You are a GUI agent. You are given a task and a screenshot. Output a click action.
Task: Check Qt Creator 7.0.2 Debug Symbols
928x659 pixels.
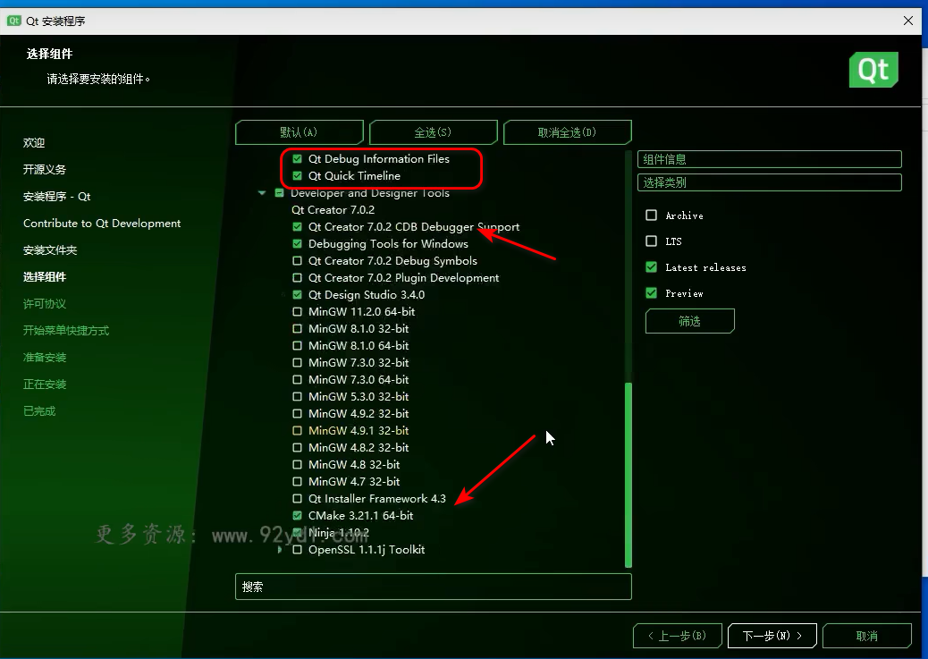pyautogui.click(x=297, y=260)
